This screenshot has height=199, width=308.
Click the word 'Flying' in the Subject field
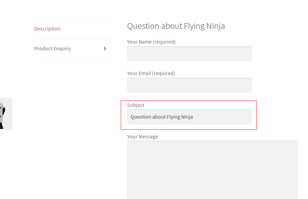(173, 117)
